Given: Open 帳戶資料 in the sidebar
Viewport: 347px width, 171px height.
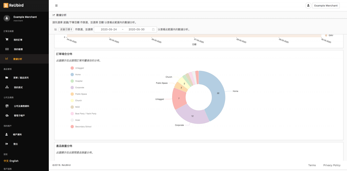Looking at the screenshot, I should (x=18, y=135).
